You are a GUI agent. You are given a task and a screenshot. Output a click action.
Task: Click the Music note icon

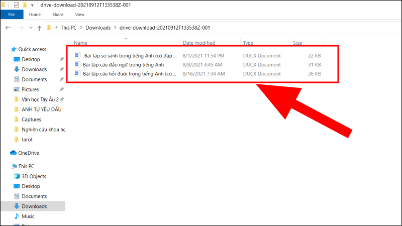[17, 216]
